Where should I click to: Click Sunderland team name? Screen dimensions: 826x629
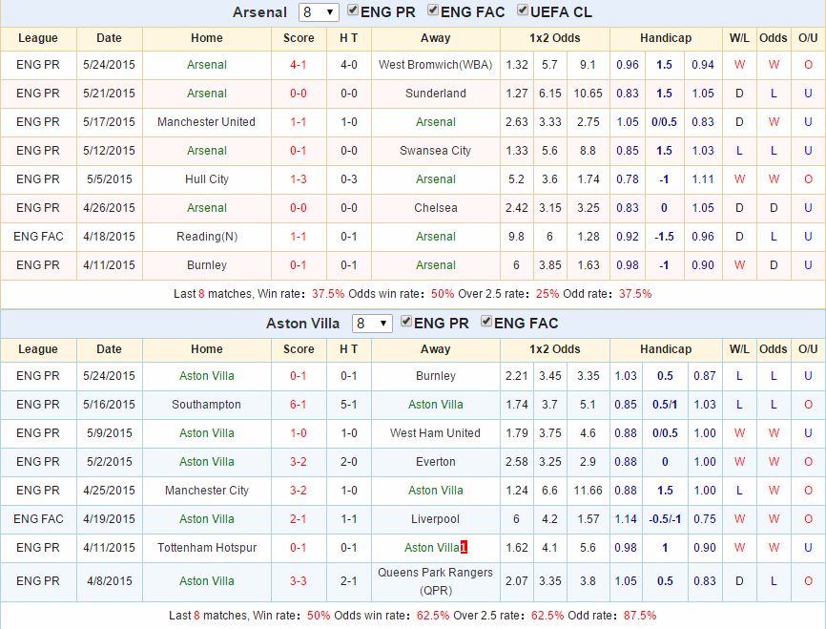coord(436,94)
